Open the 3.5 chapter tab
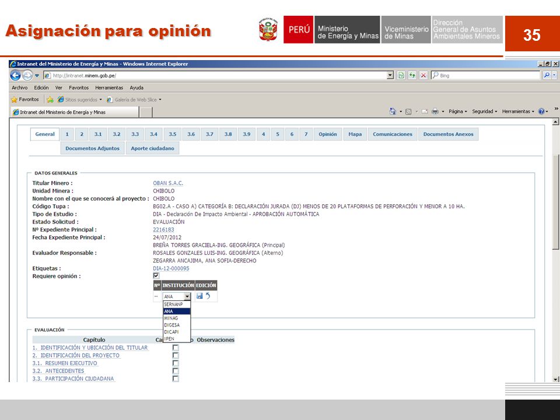The width and height of the screenshot is (560, 420). click(x=173, y=134)
